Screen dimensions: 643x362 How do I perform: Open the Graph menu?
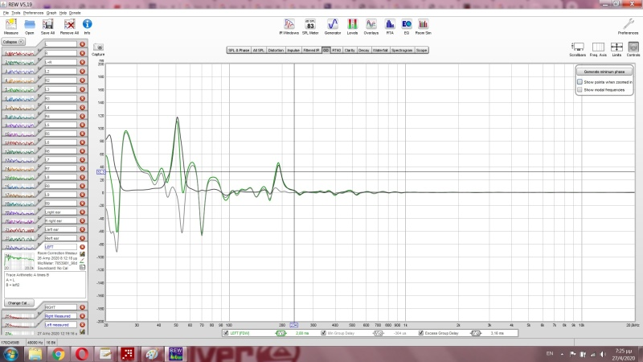click(51, 14)
